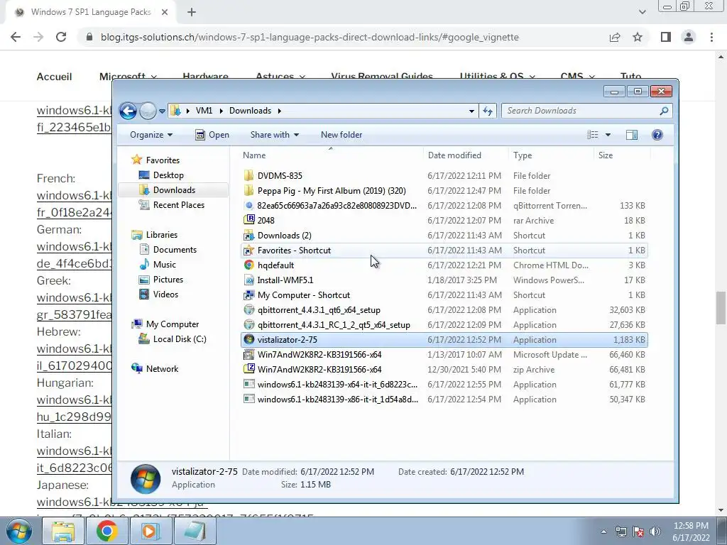Screen dimensions: 727x545
Task: Open the Share with menu
Action: pos(275,135)
